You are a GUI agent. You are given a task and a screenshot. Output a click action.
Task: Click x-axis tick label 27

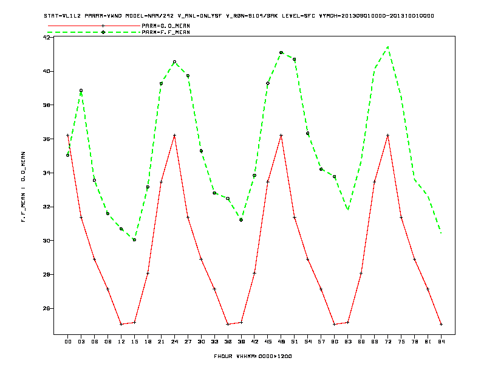tap(188, 342)
